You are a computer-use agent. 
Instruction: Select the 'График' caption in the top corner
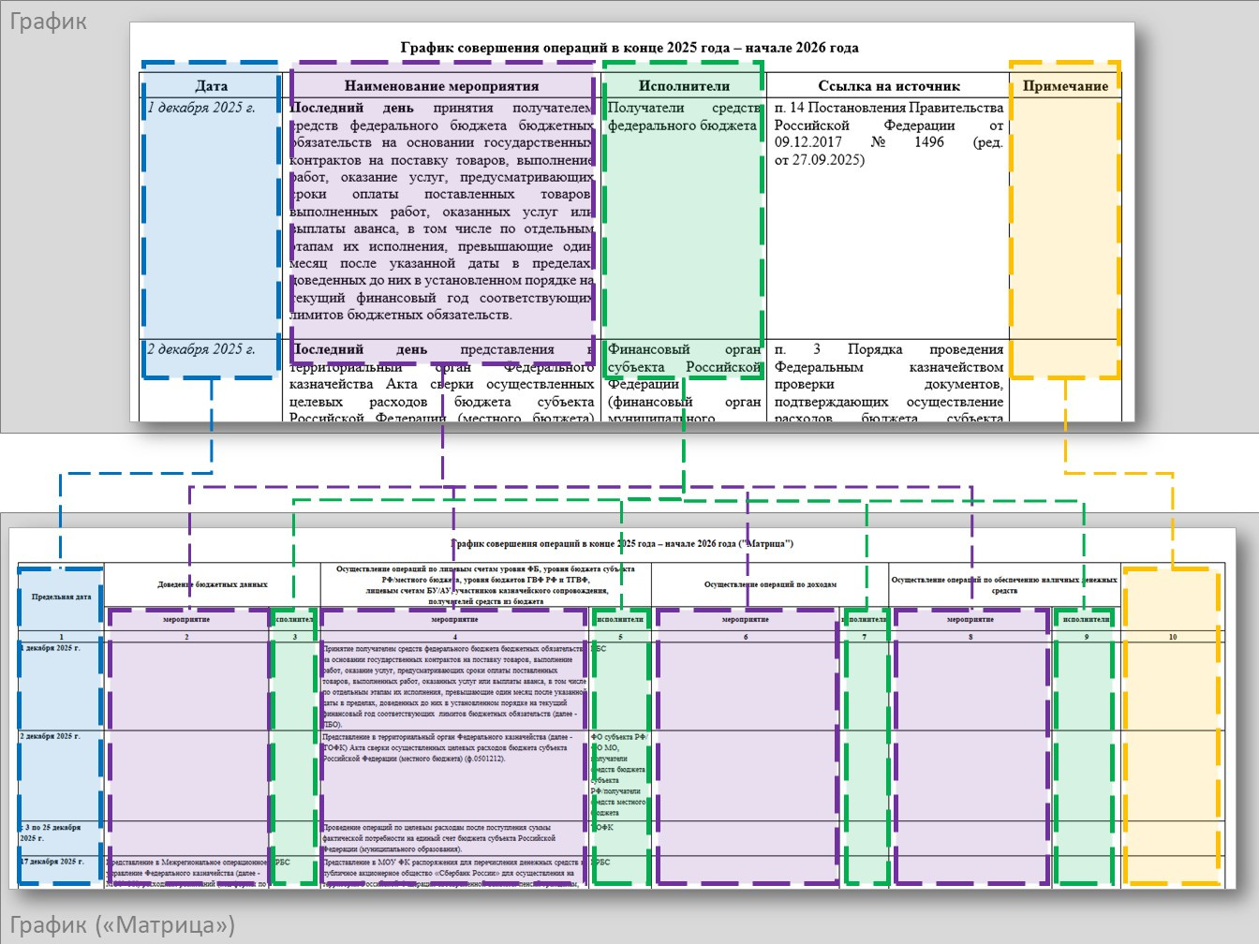48,21
